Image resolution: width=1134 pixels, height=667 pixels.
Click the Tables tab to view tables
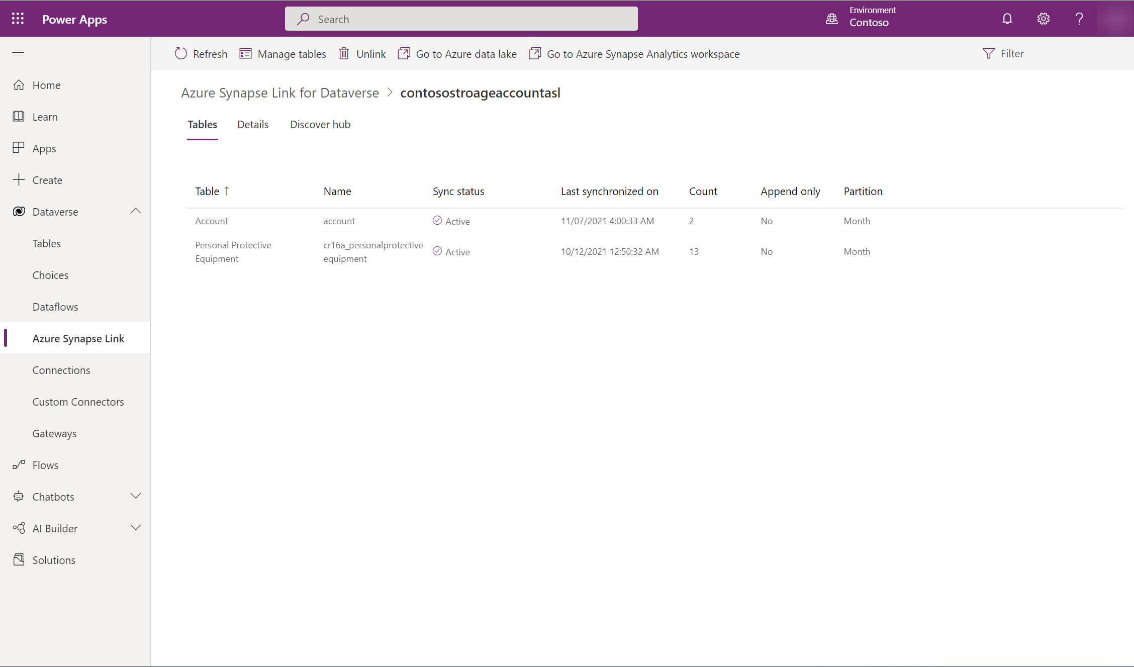click(203, 124)
